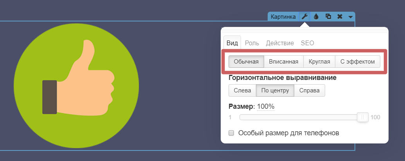
Task: Pick the С эффектом style option
Action: pos(358,62)
